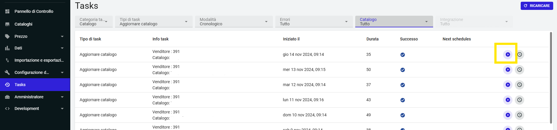
Task: Open the Modalità Cronologico dropdown
Action: pyautogui.click(x=234, y=22)
